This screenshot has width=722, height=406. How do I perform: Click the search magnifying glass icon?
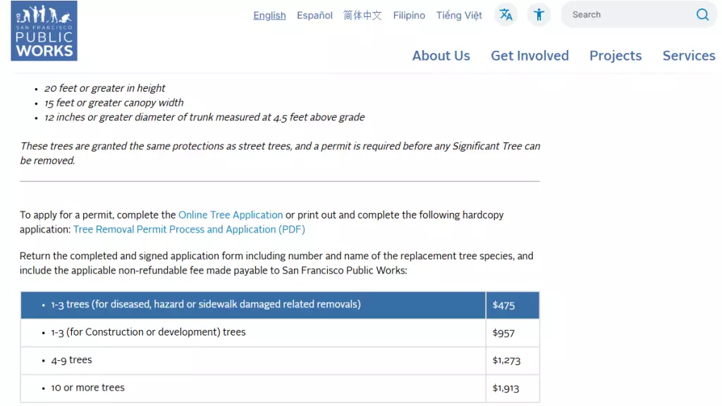click(702, 15)
